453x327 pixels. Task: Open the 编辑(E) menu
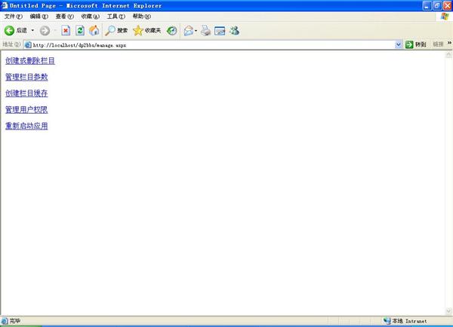(39, 17)
